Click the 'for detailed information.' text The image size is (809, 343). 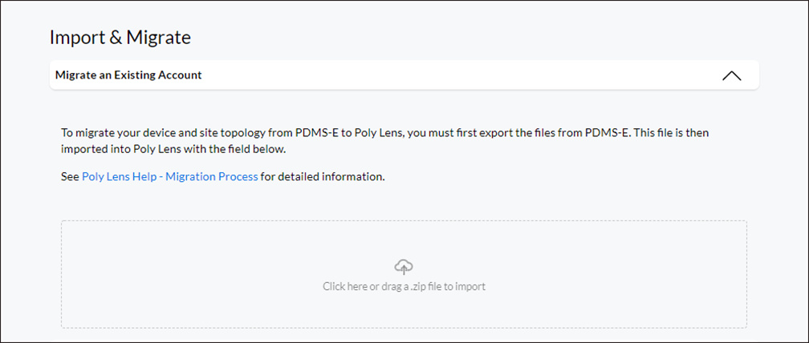(x=323, y=176)
